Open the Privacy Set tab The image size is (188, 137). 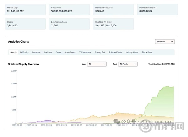[x=100, y=52]
